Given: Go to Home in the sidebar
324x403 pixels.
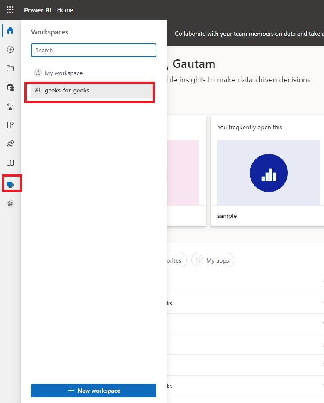Looking at the screenshot, I should tap(10, 31).
